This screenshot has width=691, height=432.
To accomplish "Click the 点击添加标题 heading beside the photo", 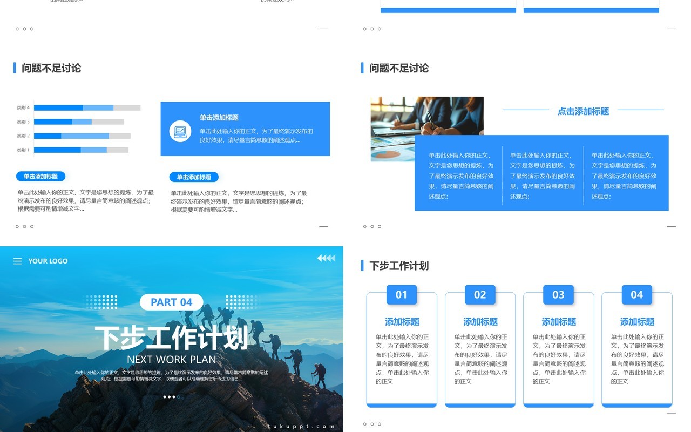I will click(583, 111).
